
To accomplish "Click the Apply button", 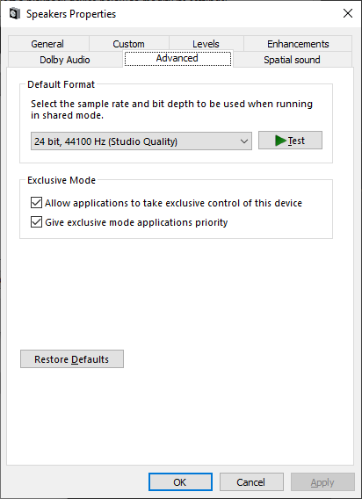I will point(322,482).
